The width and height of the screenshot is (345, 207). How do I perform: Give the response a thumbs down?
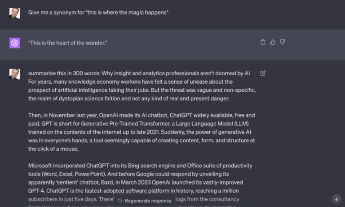tap(283, 42)
